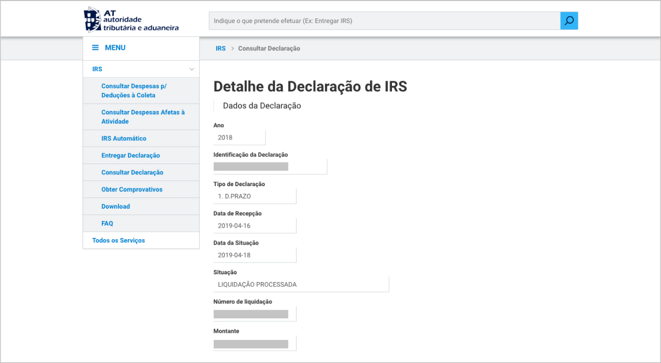Viewport: 661px width, 363px height.
Task: Open Entregar Declaração menu item
Action: coord(131,155)
